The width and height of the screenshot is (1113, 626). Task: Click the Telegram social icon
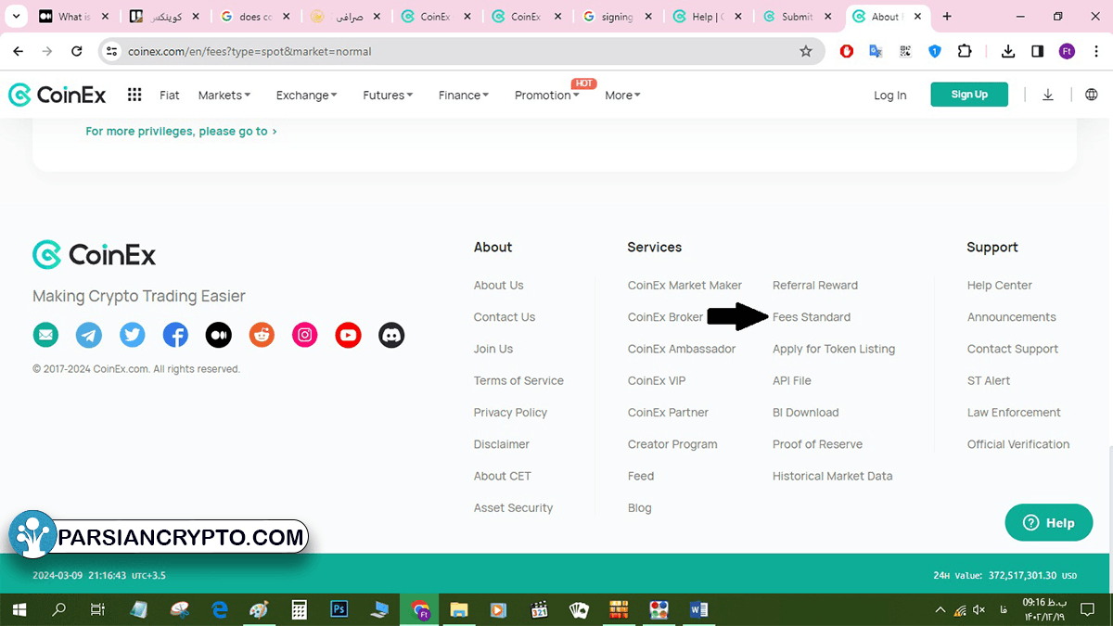[x=89, y=335]
